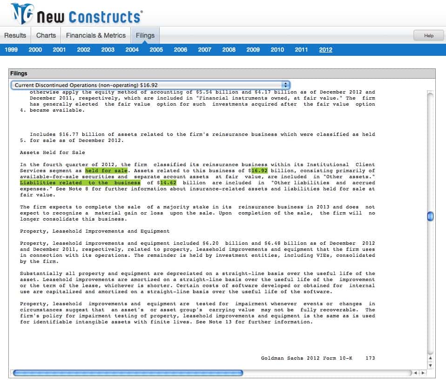Choose the 2003 year link

[108, 50]
